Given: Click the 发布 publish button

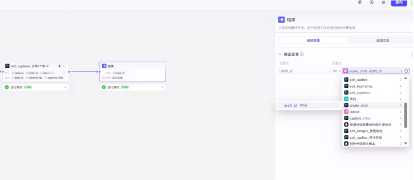Looking at the screenshot, I should tap(398, 2).
